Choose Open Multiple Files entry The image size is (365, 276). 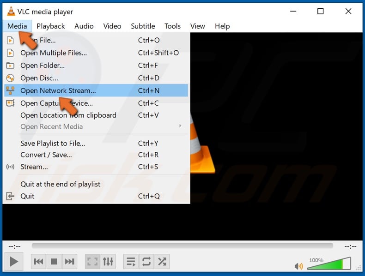point(96,53)
